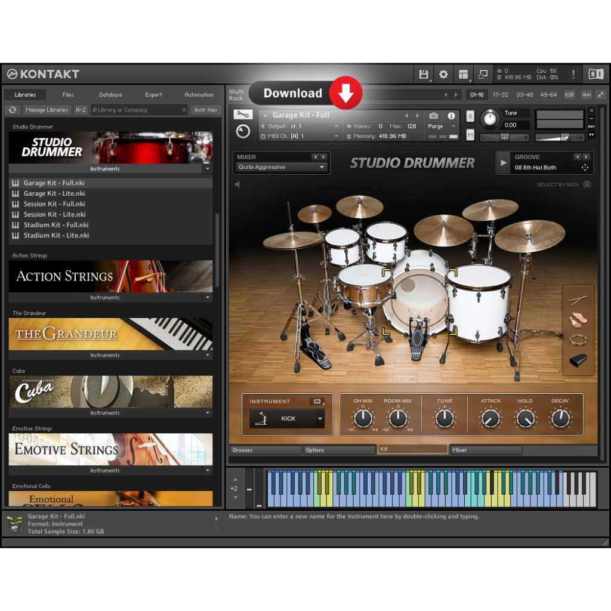The height and width of the screenshot is (611, 611).
Task: Click the groove drag-to-host crosshair icon
Action: 585,168
